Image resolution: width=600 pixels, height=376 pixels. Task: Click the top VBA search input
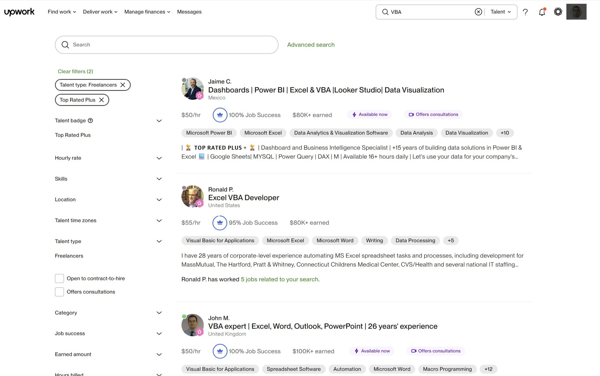click(430, 12)
